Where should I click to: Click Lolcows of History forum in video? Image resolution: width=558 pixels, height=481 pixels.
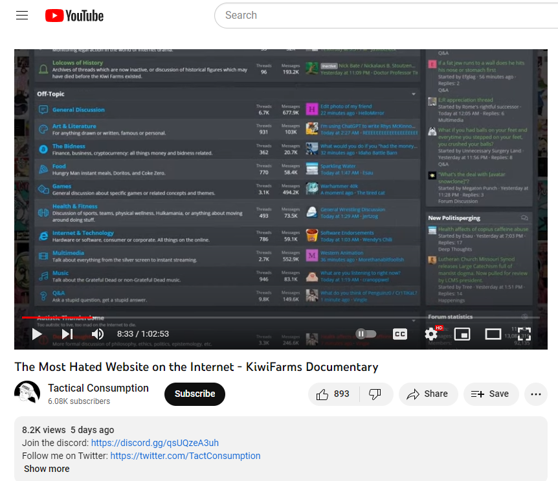tap(78, 63)
